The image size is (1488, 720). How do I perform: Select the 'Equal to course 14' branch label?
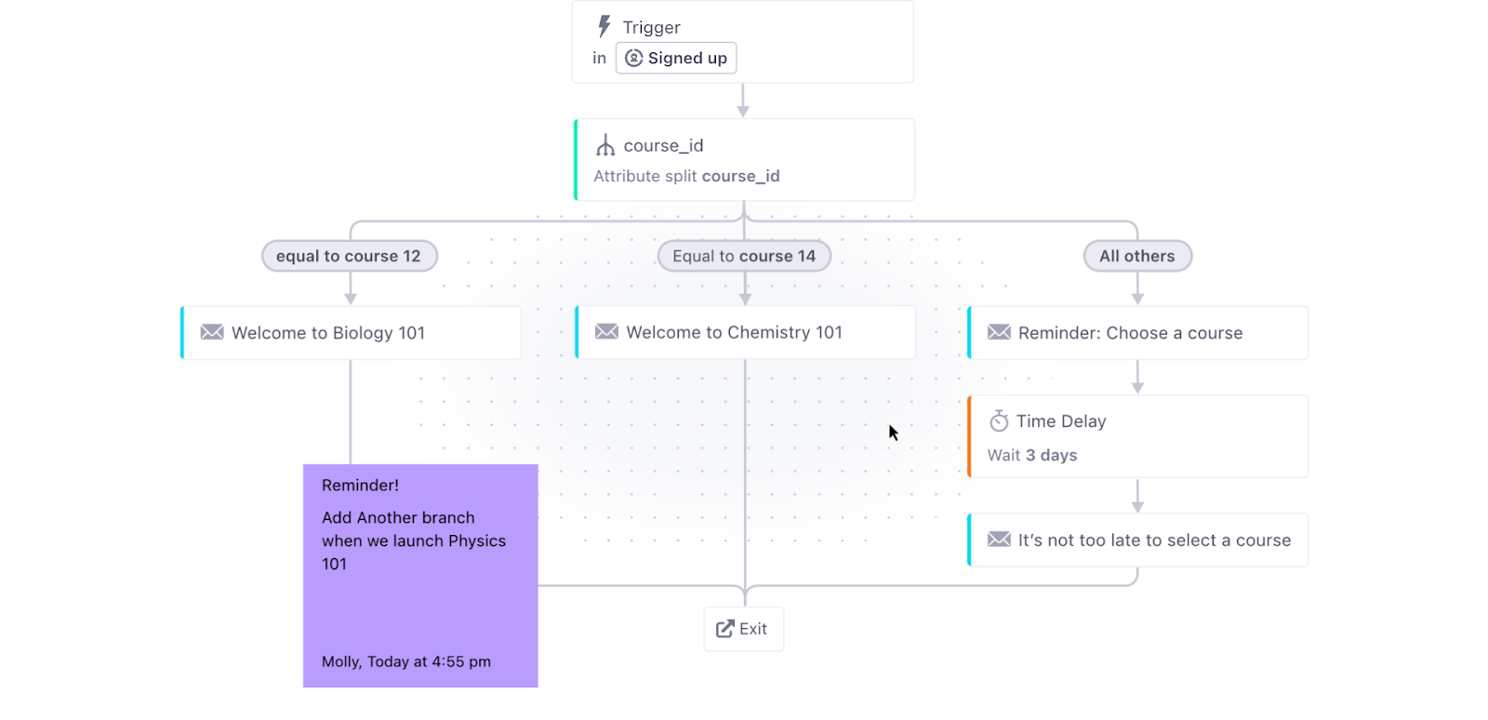[744, 256]
